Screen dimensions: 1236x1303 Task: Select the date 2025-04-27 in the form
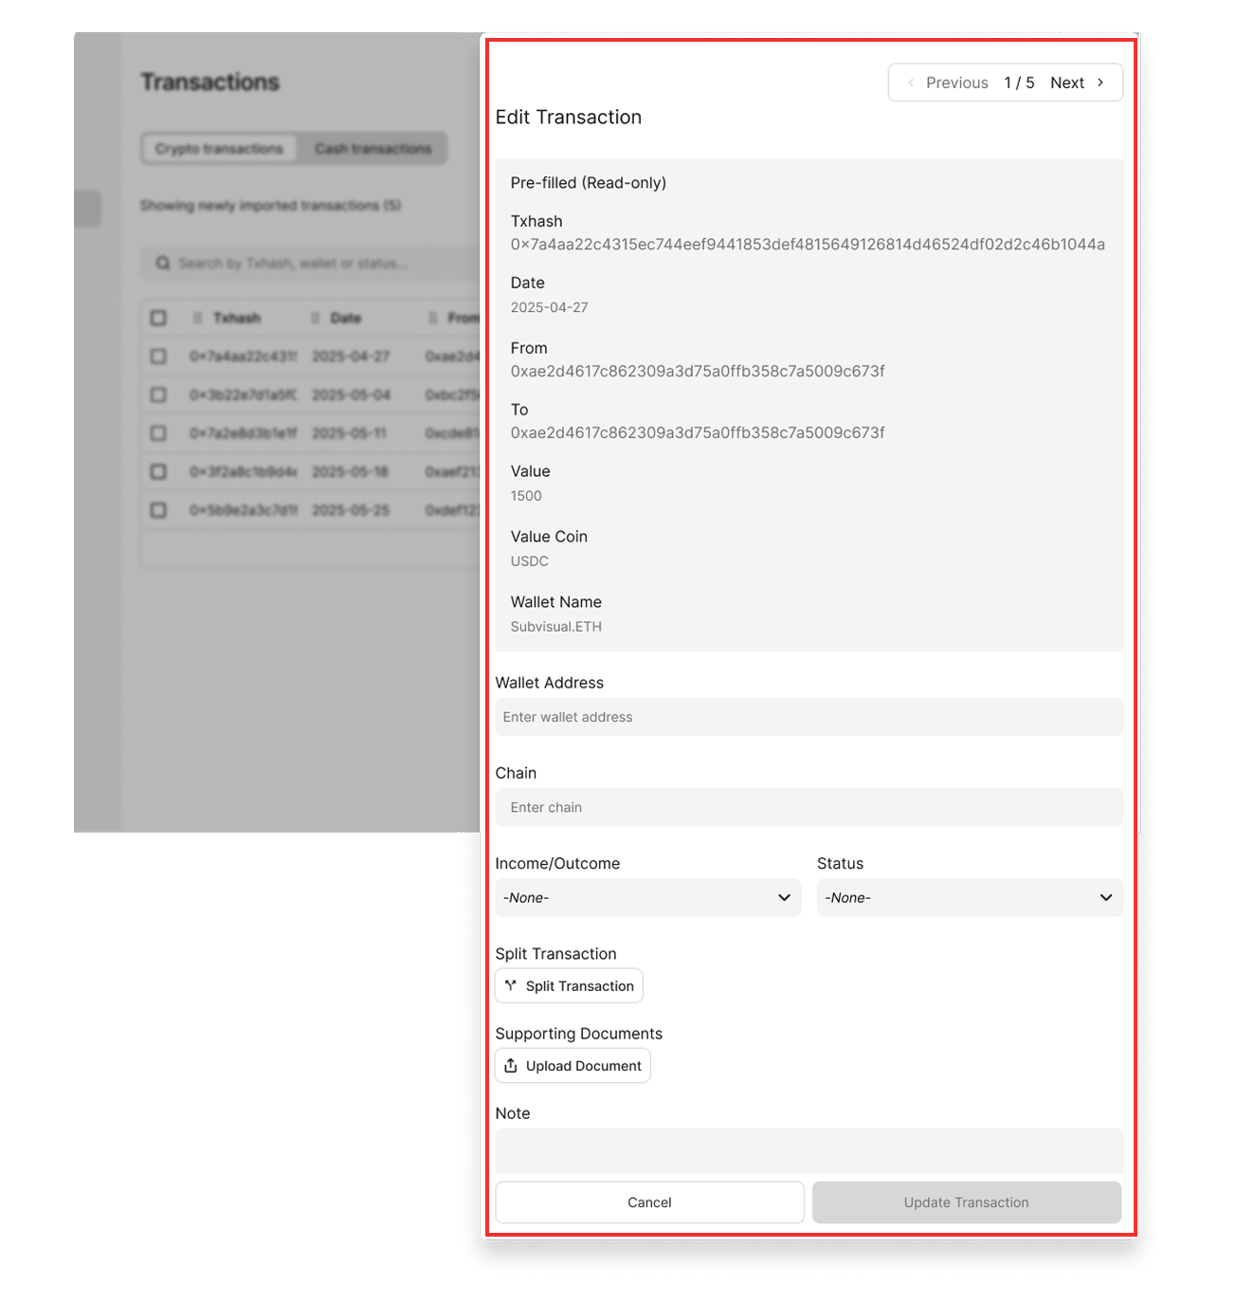[x=550, y=307]
